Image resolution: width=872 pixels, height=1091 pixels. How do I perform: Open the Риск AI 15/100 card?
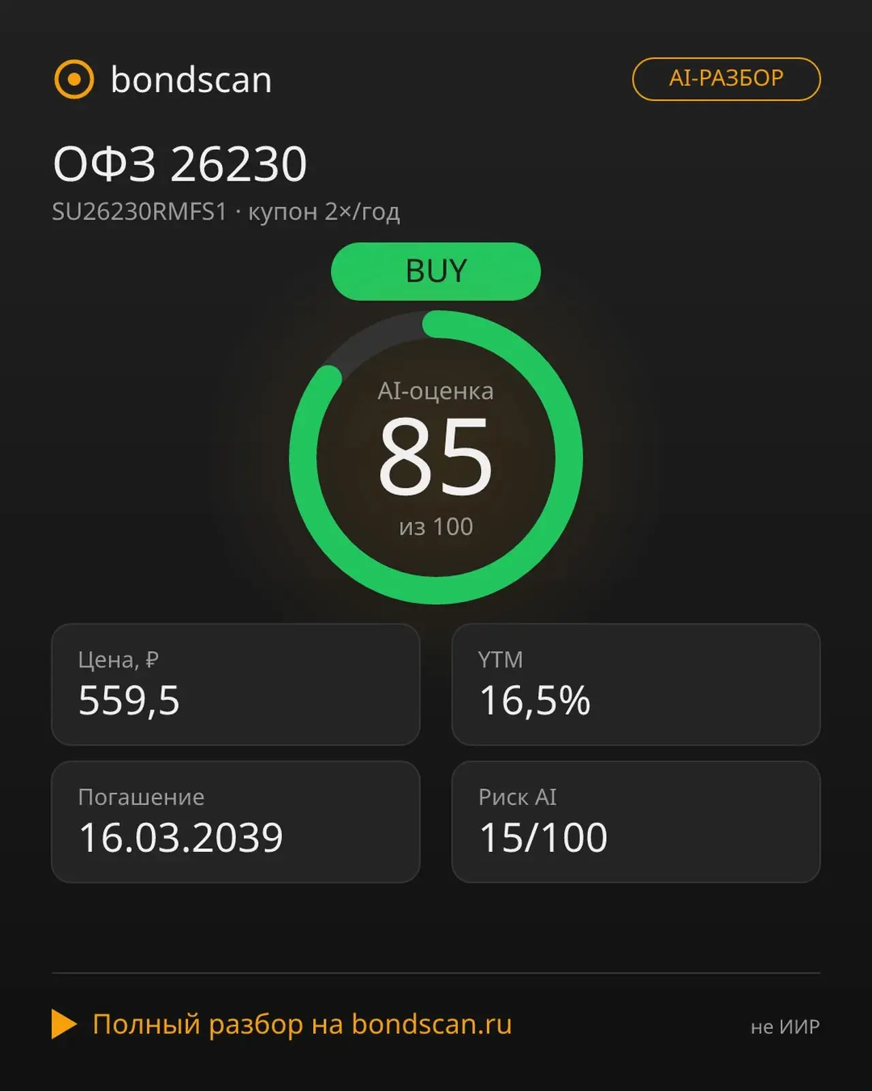click(x=636, y=822)
